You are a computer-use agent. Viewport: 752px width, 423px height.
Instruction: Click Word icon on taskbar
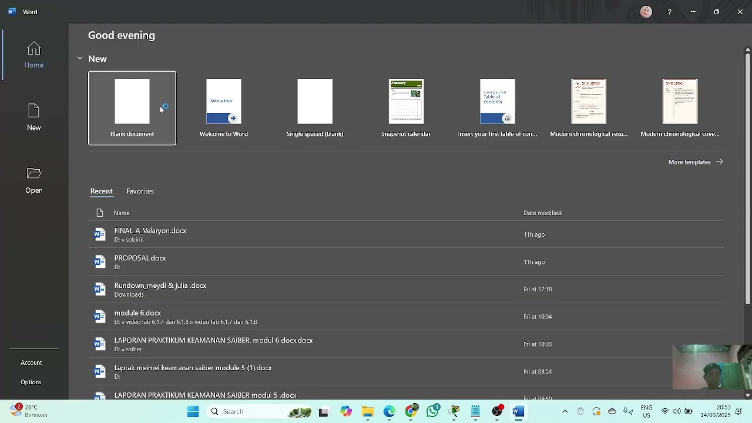tap(518, 412)
